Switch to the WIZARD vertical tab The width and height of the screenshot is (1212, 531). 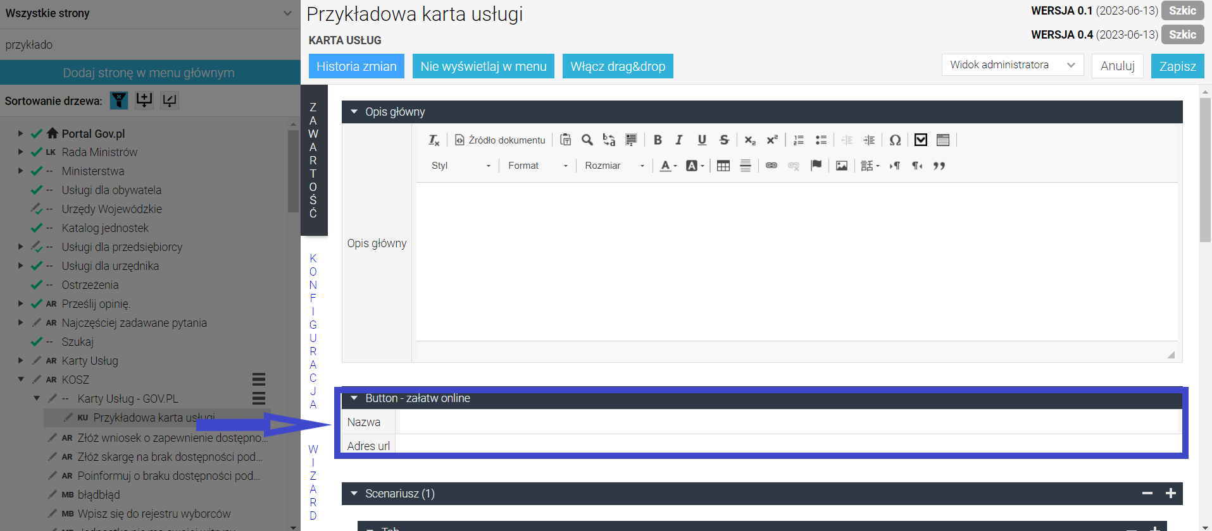click(x=313, y=482)
